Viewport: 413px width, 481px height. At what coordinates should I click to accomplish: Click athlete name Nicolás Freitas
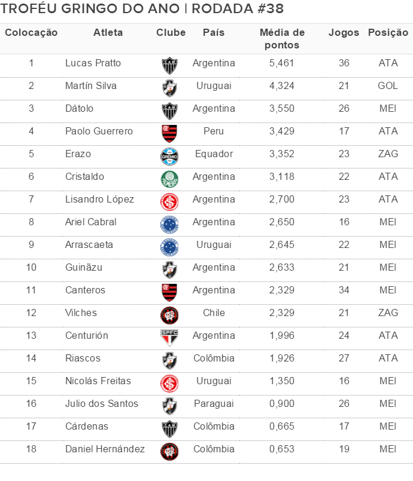(98, 381)
